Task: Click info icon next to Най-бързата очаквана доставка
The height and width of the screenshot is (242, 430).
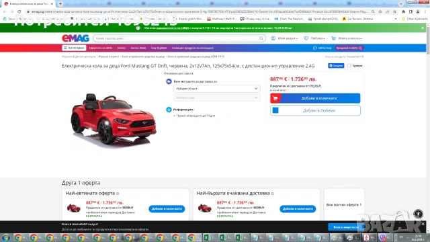Action: coord(272,194)
